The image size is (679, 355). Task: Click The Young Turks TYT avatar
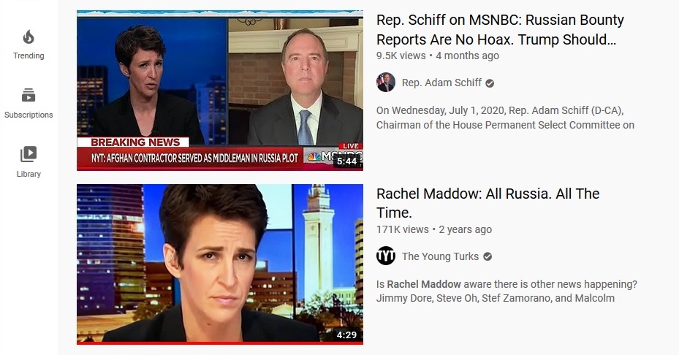(385, 256)
